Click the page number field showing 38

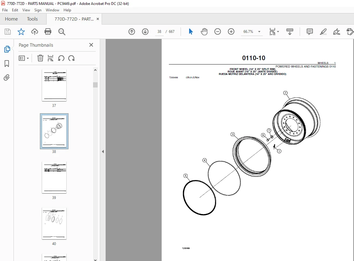click(159, 32)
